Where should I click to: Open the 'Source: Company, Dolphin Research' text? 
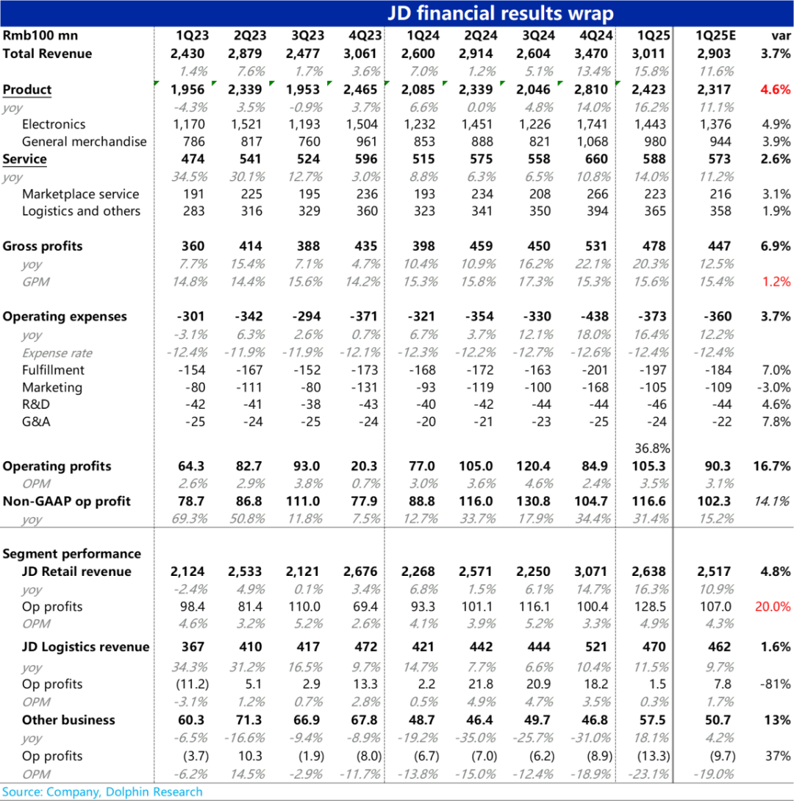pyautogui.click(x=101, y=792)
